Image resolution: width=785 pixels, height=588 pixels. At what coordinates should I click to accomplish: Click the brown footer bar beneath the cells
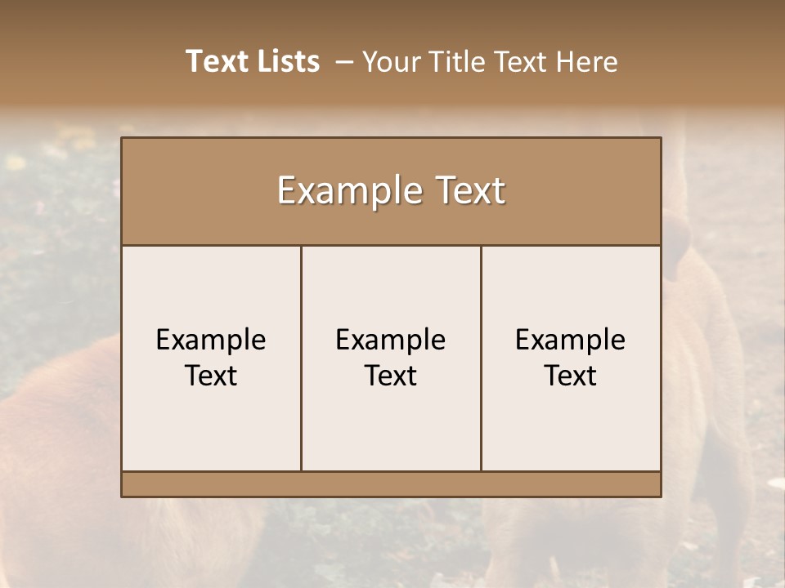click(391, 484)
